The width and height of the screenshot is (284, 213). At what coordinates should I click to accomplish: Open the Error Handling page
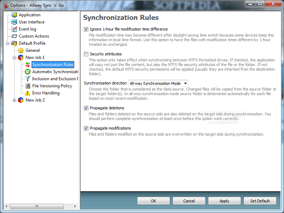point(46,93)
